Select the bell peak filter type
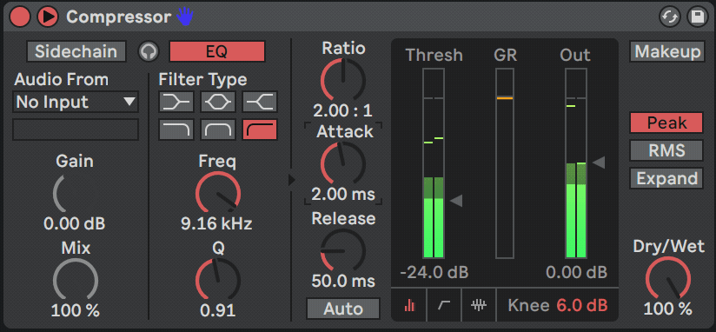 click(218, 102)
